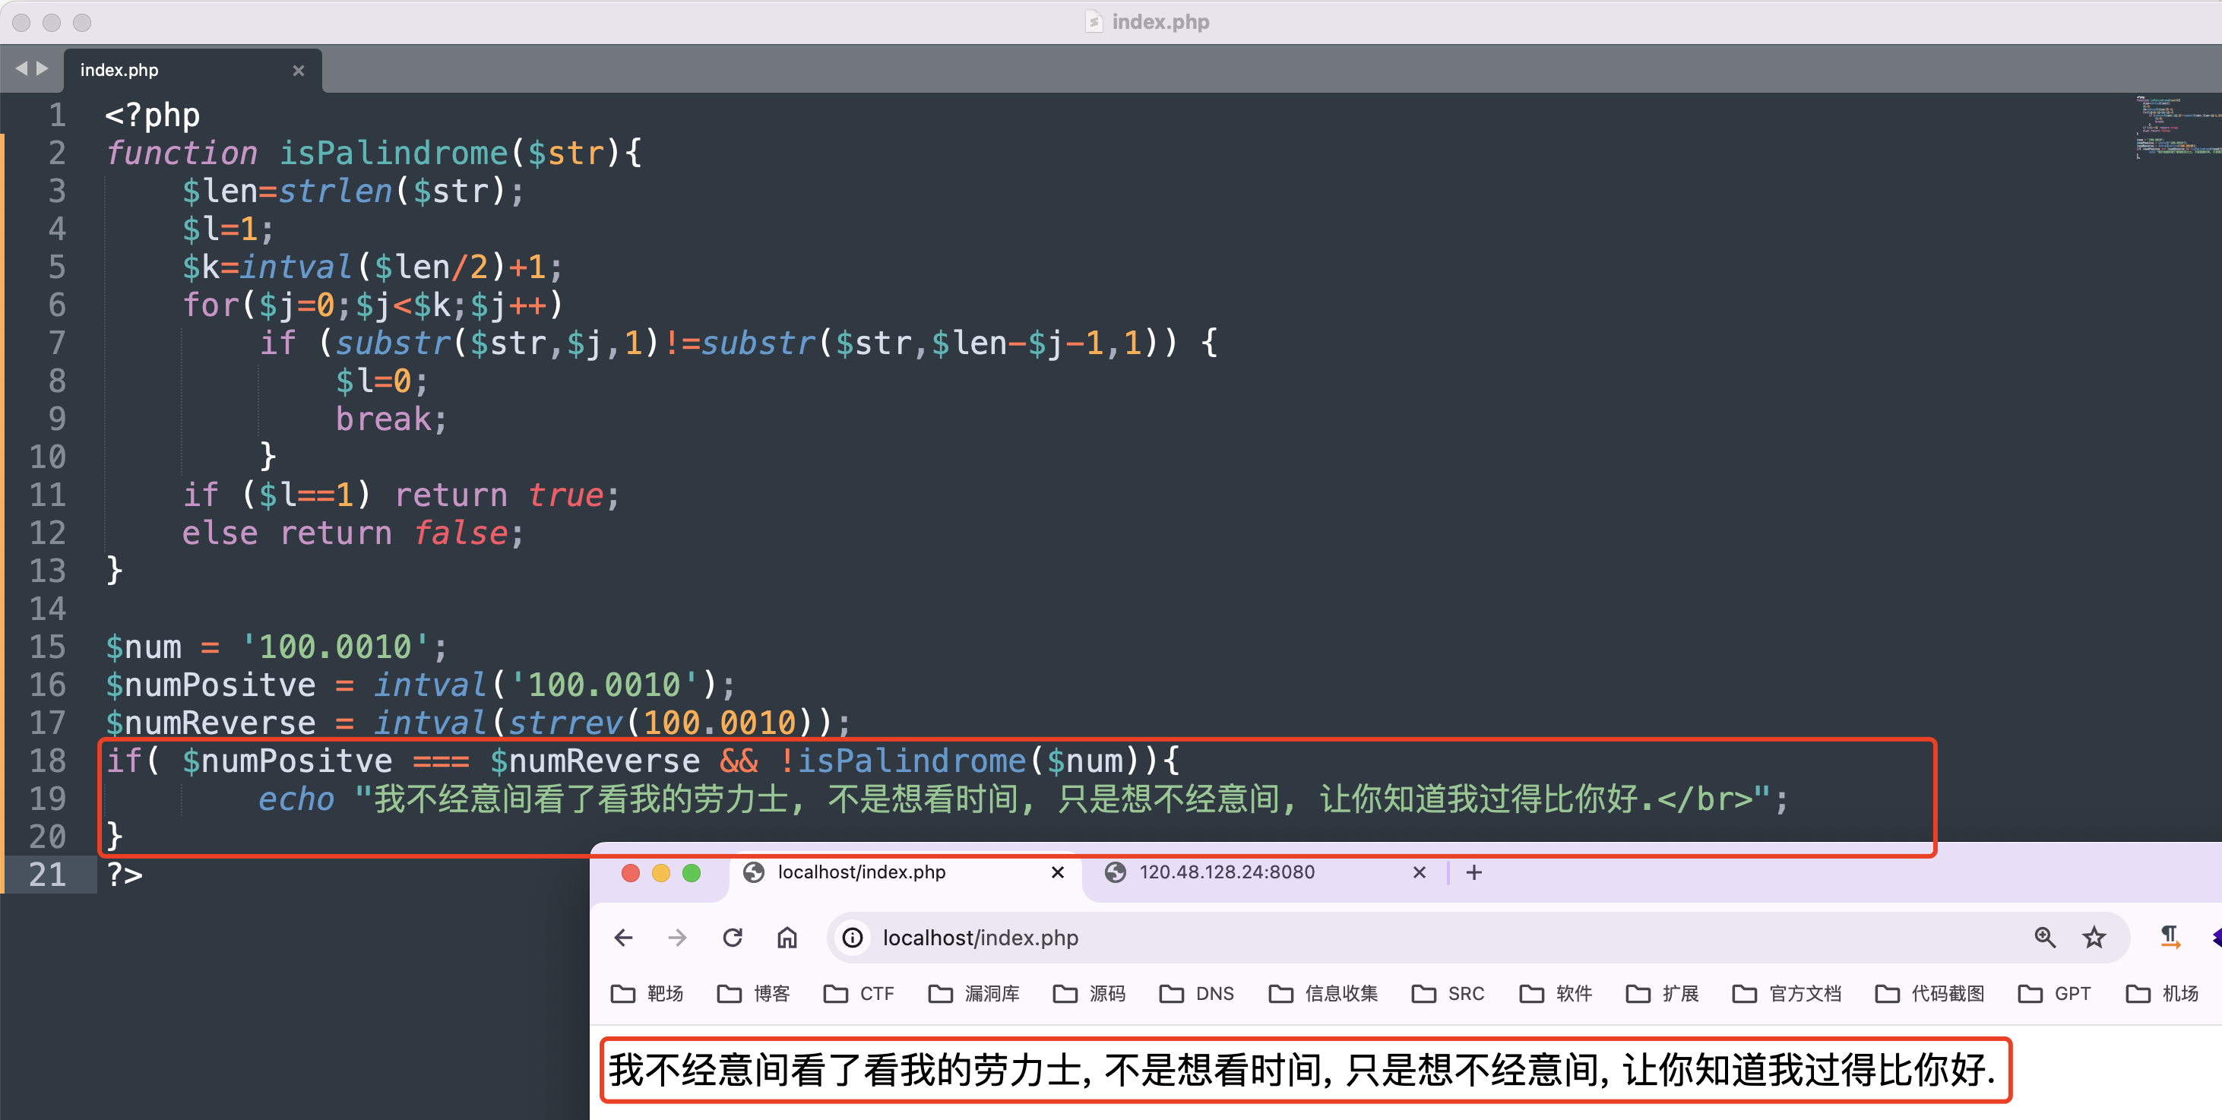Click the $numPositve variable on line 16
Viewport: 2222px width, 1120px height.
[210, 685]
